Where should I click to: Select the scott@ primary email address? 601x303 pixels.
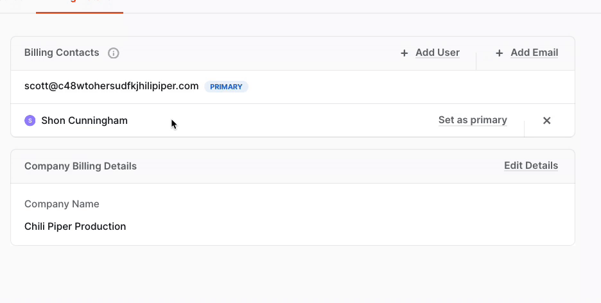[112, 86]
